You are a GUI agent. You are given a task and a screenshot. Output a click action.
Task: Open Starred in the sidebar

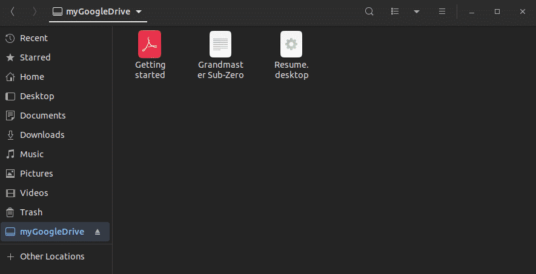click(56, 57)
